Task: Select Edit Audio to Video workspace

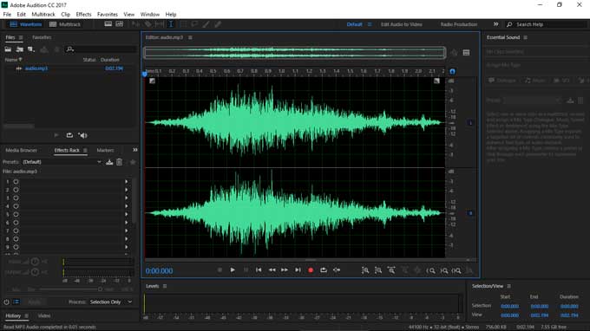Action: 401,24
